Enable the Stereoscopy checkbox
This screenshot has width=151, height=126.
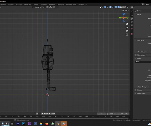click(x=137, y=55)
